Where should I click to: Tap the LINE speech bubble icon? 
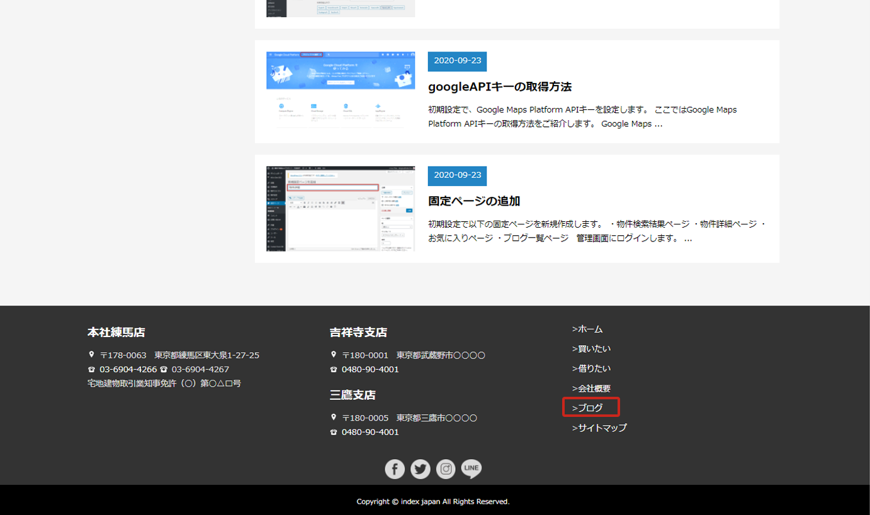click(471, 469)
